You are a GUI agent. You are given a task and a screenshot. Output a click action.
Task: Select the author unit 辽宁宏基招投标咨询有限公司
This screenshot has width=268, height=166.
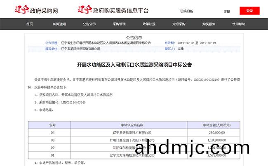[x=80, y=49]
